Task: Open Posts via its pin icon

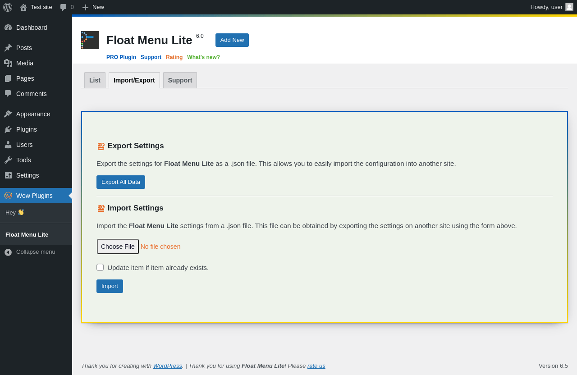Action: point(8,48)
